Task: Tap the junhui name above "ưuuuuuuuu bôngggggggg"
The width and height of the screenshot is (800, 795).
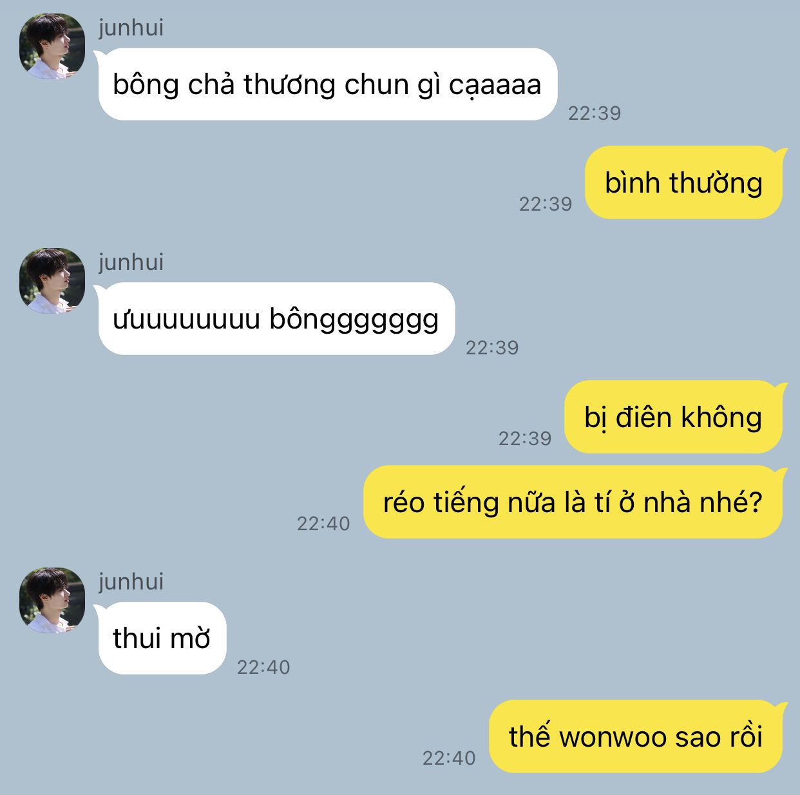Action: [x=131, y=262]
